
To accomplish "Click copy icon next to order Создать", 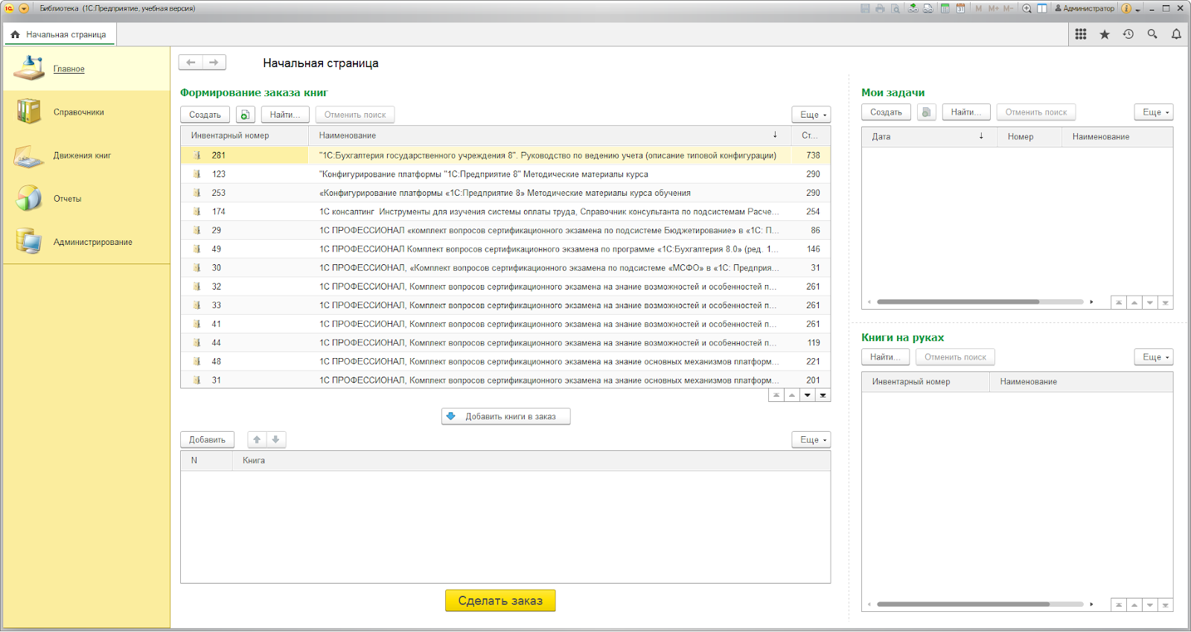I will pos(246,115).
